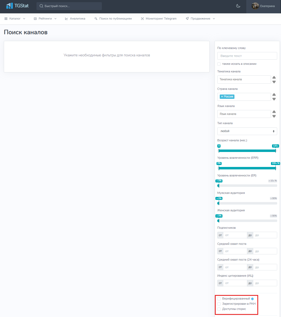Click down arrow beside Страна канала
281x317 pixels.
pos(274,99)
